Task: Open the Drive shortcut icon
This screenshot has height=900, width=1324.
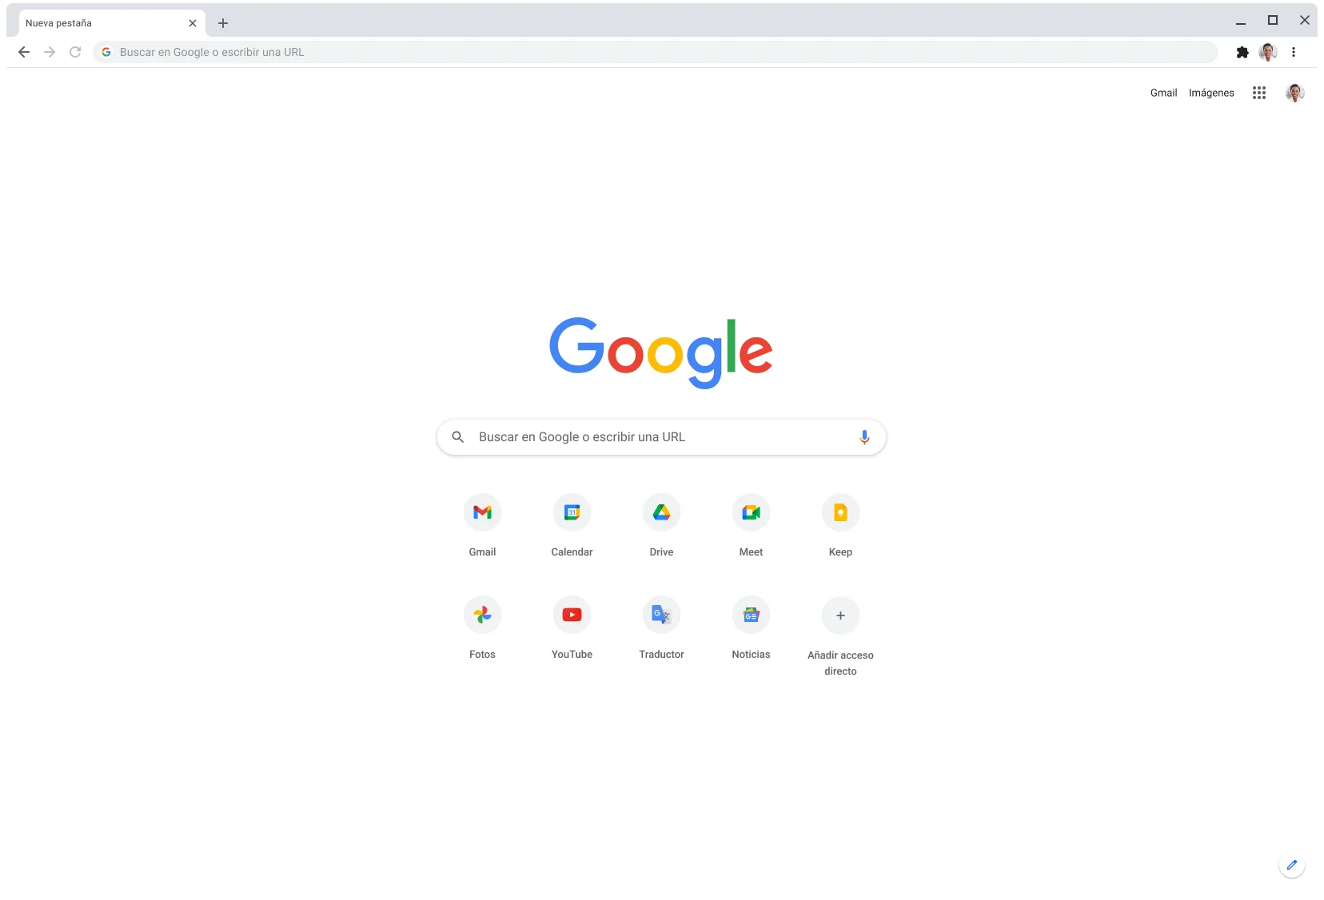Action: tap(661, 512)
